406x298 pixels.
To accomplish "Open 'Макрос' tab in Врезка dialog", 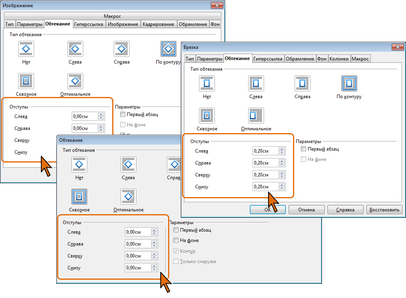I will pos(360,59).
